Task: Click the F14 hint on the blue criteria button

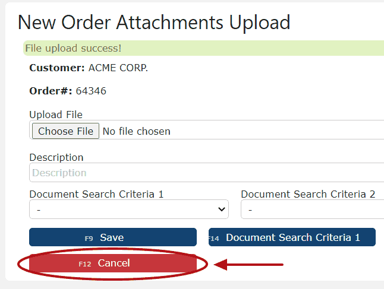Action: point(214,239)
